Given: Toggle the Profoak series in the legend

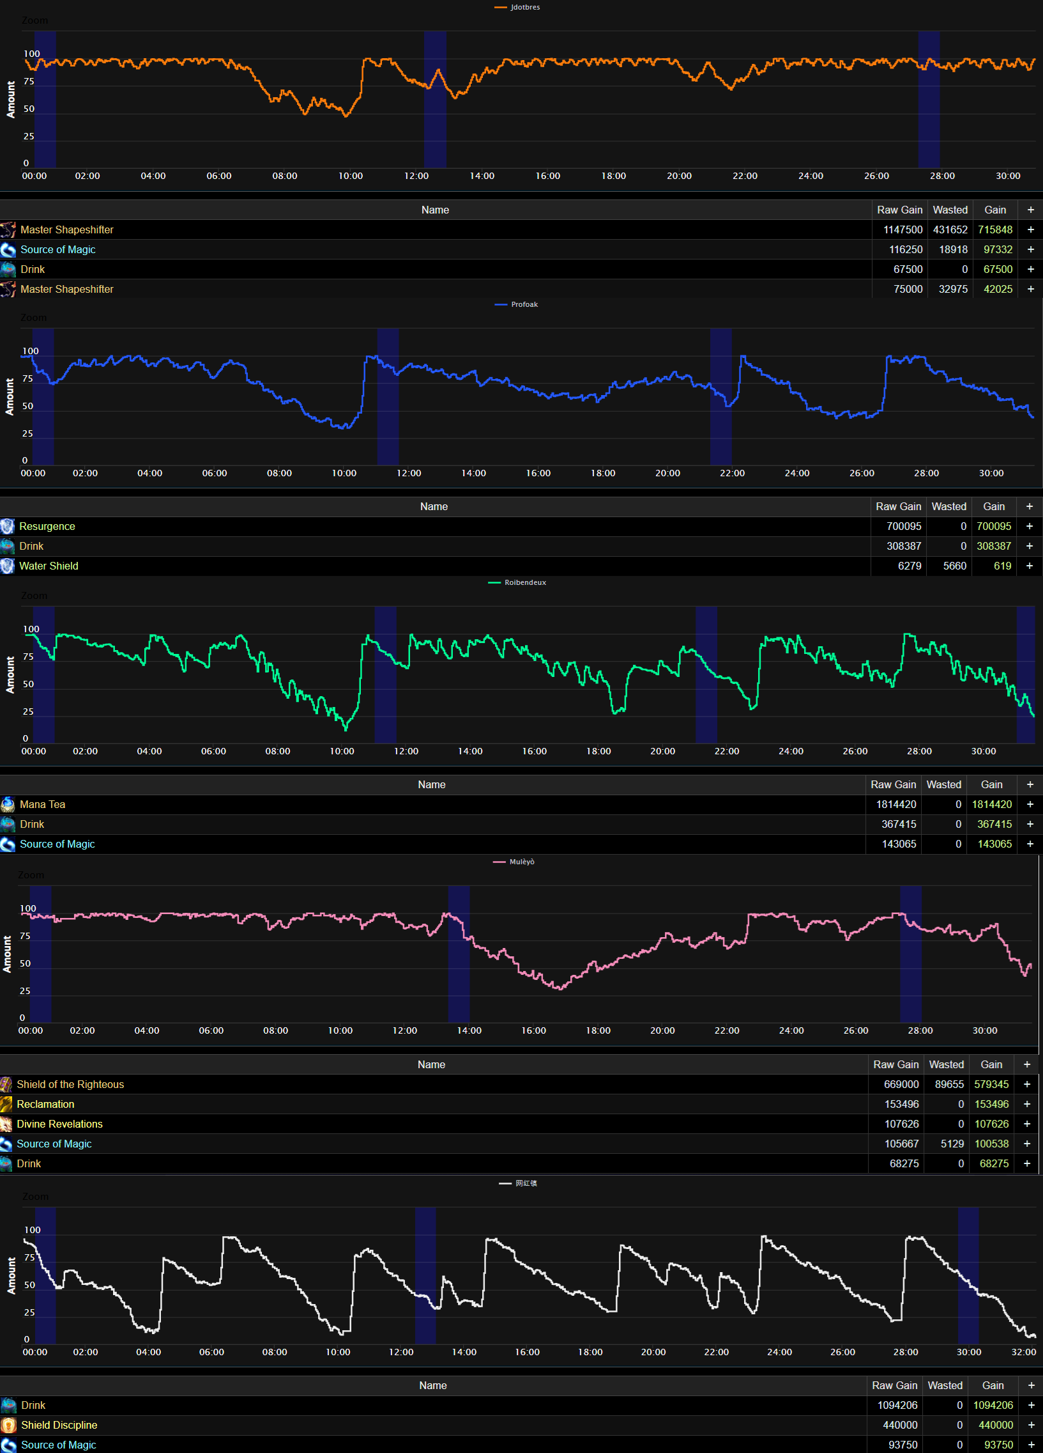Looking at the screenshot, I should (x=516, y=304).
